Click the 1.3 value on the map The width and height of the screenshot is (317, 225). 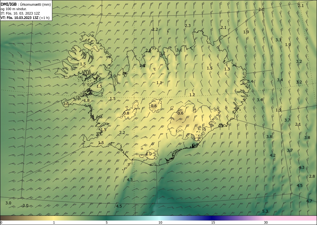(227, 69)
